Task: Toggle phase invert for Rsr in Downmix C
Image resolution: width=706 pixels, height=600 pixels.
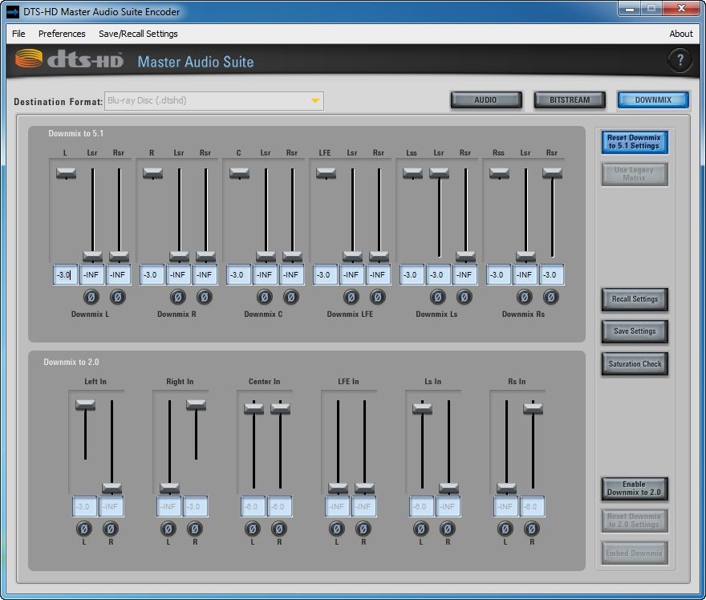Action: 291,297
